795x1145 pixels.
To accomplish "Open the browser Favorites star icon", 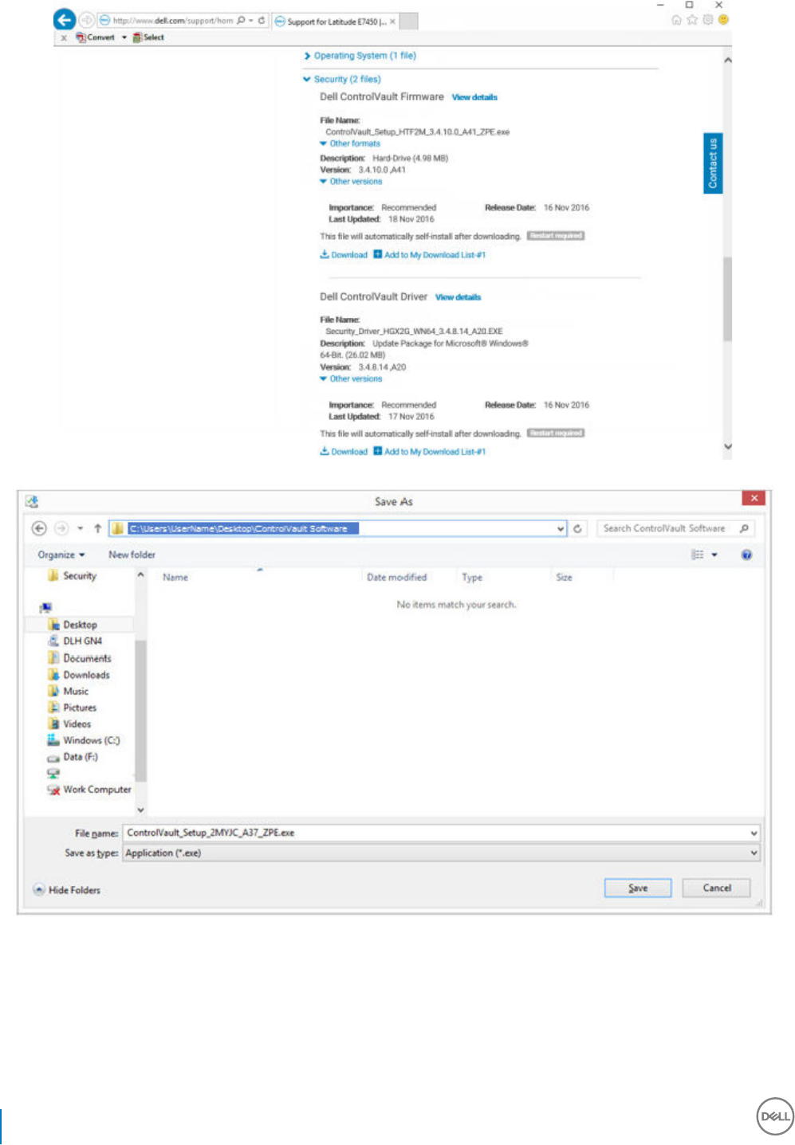I will 692,20.
